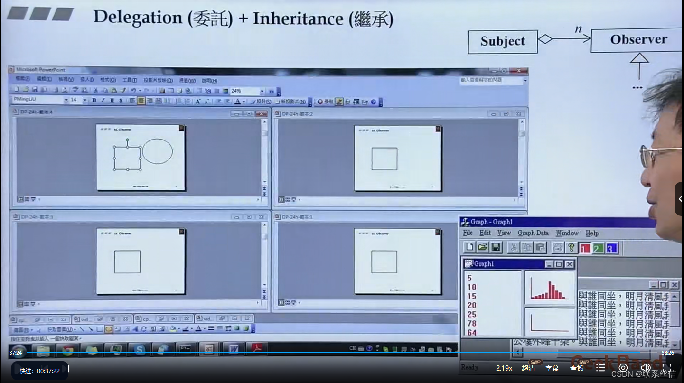Click the Save floppy icon in Graph toolbar
Image resolution: width=684 pixels, height=383 pixels.
[x=496, y=247]
